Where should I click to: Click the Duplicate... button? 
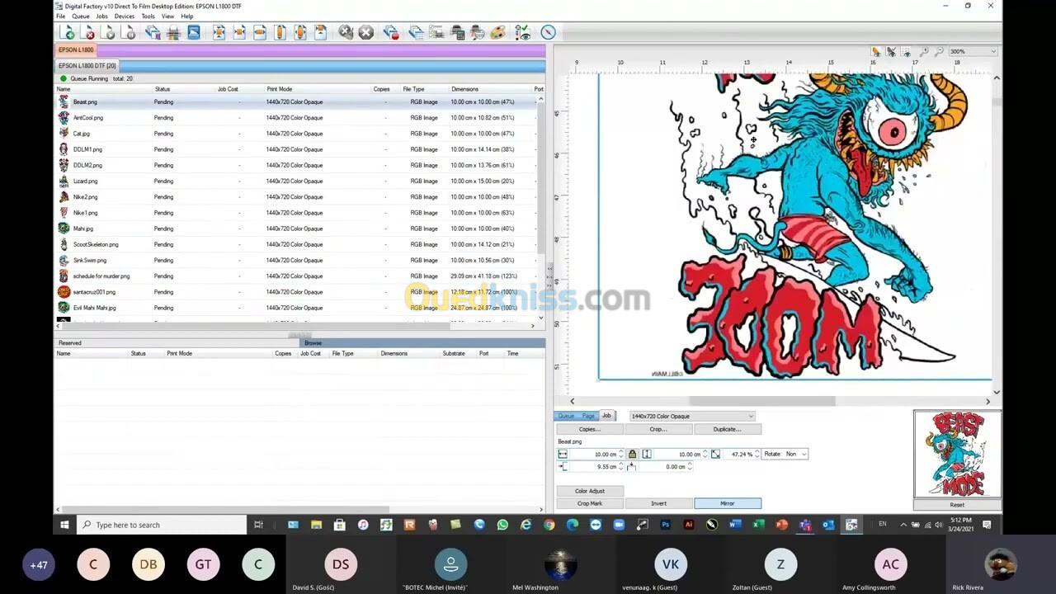click(x=727, y=429)
